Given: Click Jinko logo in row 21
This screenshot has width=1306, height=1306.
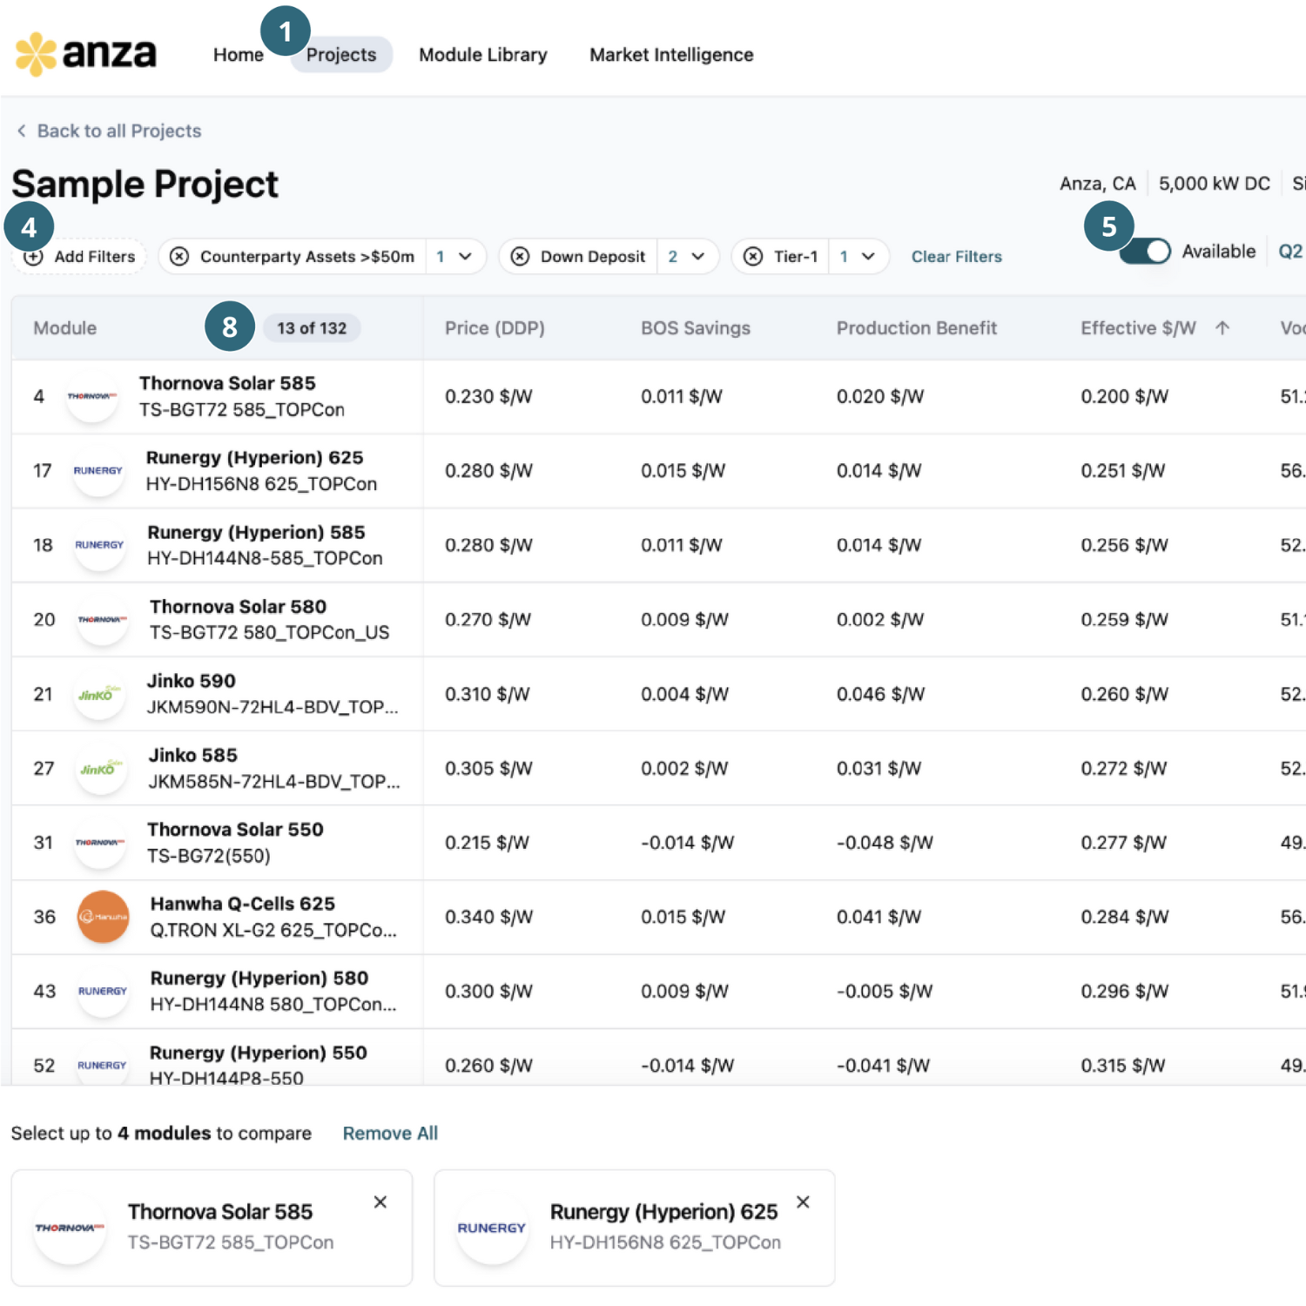Looking at the screenshot, I should click(100, 694).
